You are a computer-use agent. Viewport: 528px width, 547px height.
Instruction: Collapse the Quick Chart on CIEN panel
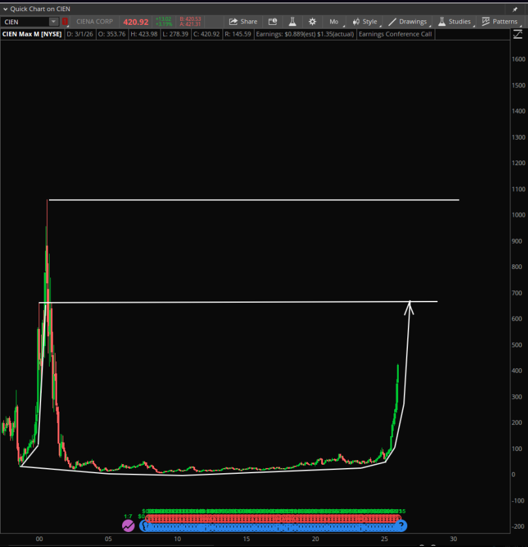point(5,8)
